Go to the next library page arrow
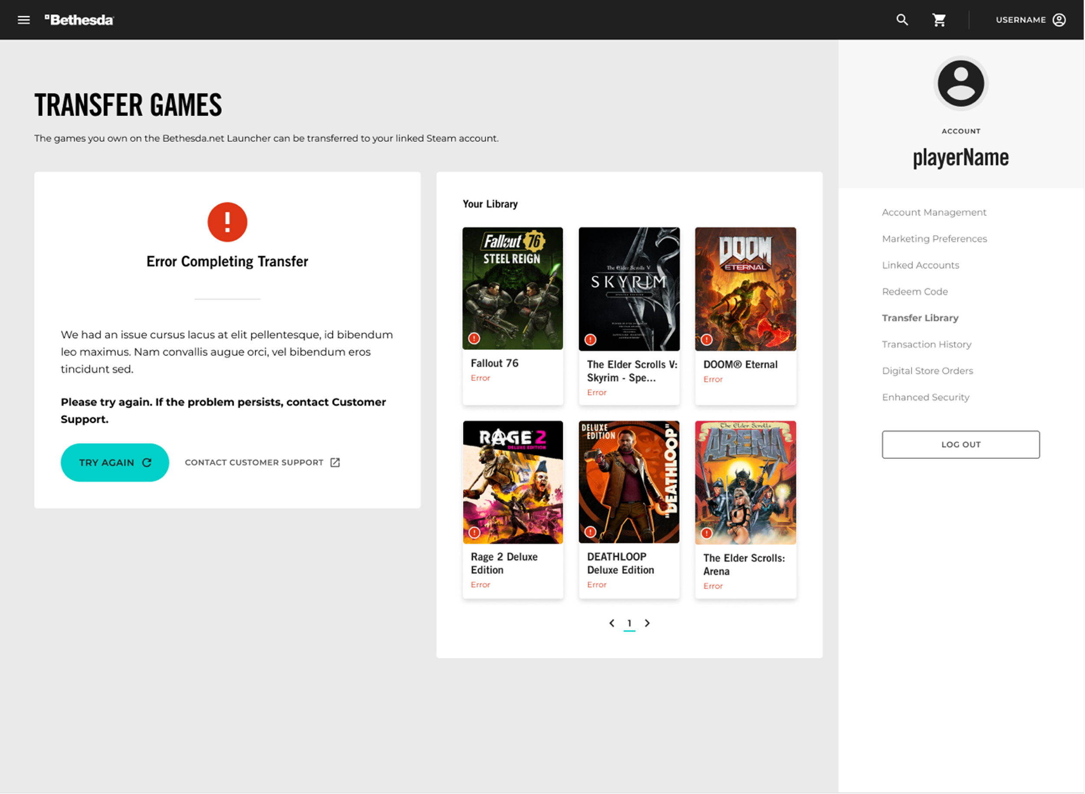The height and width of the screenshot is (794, 1085). pyautogui.click(x=647, y=623)
